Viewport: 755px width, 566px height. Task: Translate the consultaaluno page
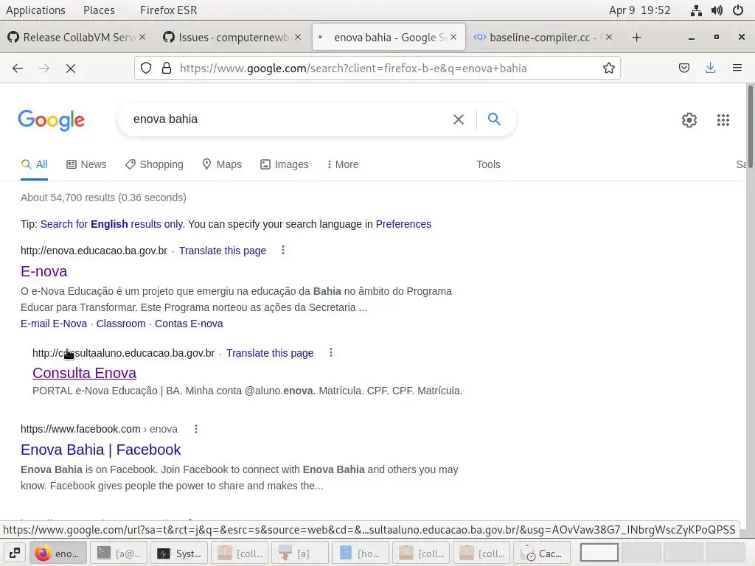(x=270, y=353)
